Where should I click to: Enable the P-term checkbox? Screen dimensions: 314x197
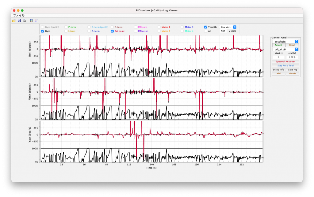pos(66,27)
